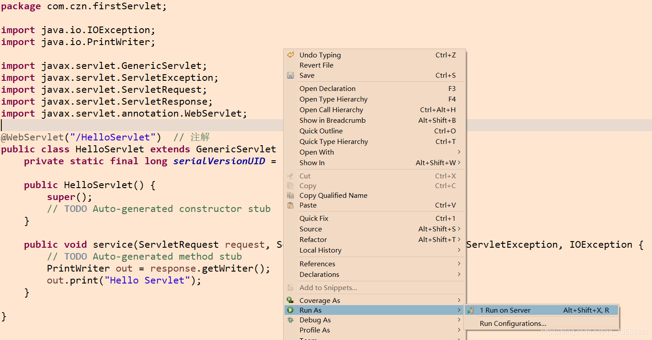
Task: Click the Copy Qualified Name icon
Action: (x=290, y=196)
